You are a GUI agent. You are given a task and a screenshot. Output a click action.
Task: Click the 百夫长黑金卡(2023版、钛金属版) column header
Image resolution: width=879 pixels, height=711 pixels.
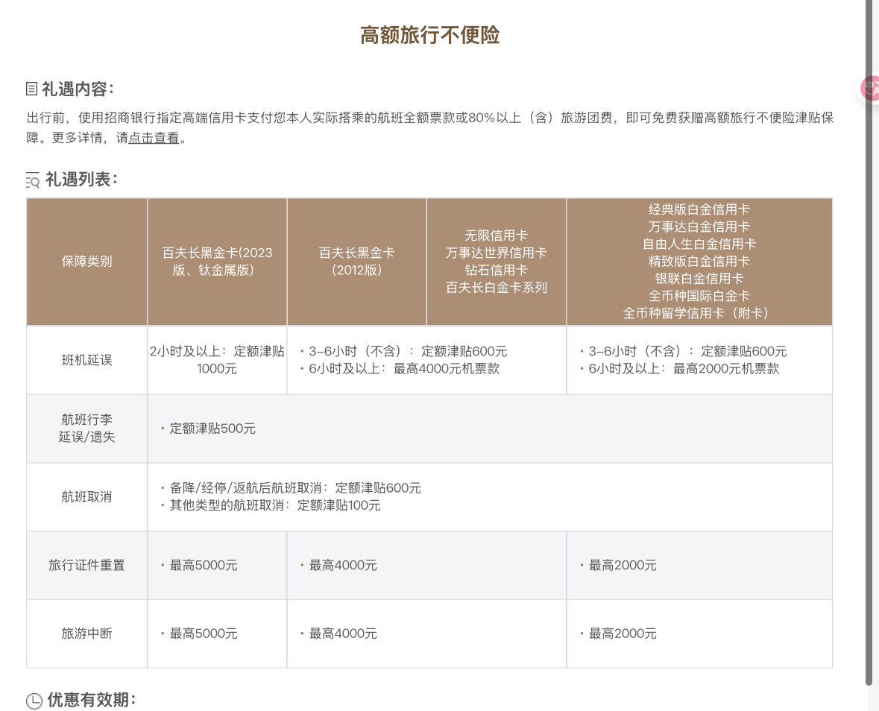[x=217, y=261]
